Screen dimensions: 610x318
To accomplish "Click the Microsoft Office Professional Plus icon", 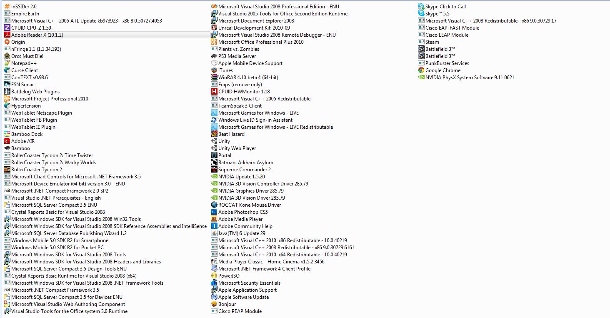I will click(x=214, y=42).
